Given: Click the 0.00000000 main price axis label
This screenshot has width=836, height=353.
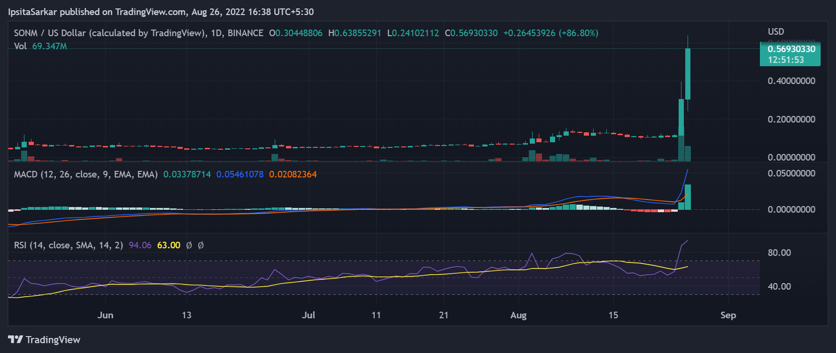Looking at the screenshot, I should pyautogui.click(x=791, y=157).
